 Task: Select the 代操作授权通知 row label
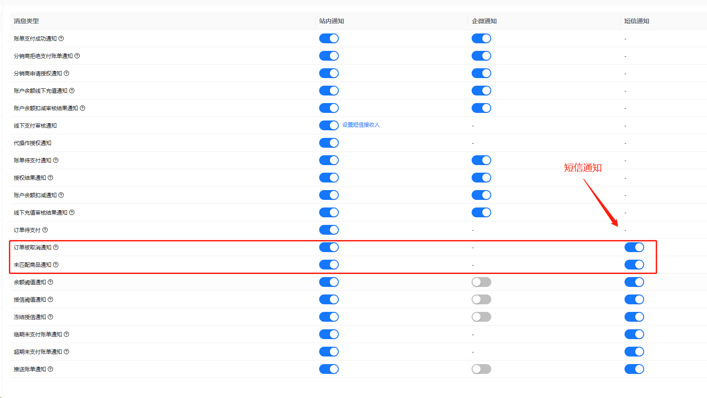[x=33, y=143]
